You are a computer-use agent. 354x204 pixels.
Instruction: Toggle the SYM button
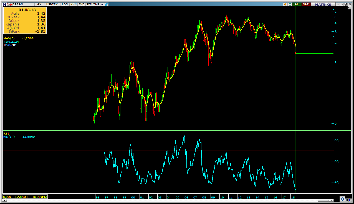click(x=89, y=4)
